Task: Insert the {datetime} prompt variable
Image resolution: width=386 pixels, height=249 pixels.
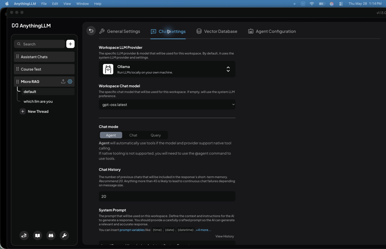Action: 186,230
